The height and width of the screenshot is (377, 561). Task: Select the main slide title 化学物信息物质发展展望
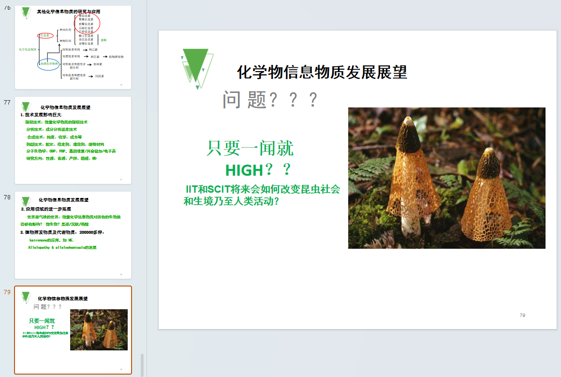[x=322, y=73]
